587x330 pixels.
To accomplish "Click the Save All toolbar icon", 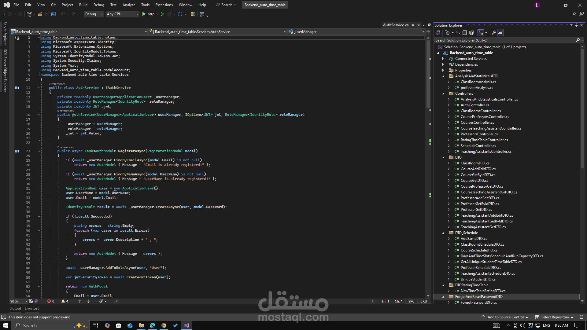I will click(x=54, y=14).
